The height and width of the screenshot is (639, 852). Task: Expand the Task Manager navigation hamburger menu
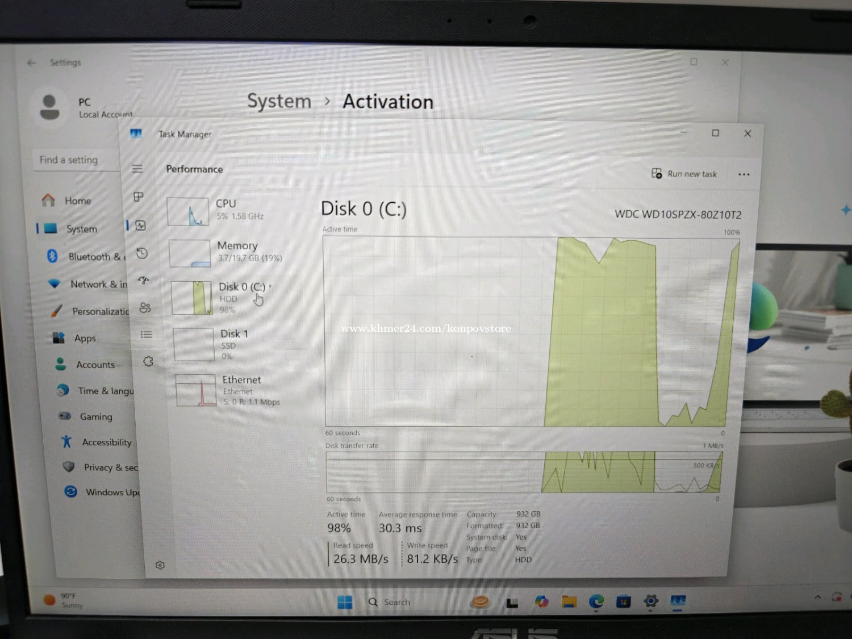click(x=137, y=169)
